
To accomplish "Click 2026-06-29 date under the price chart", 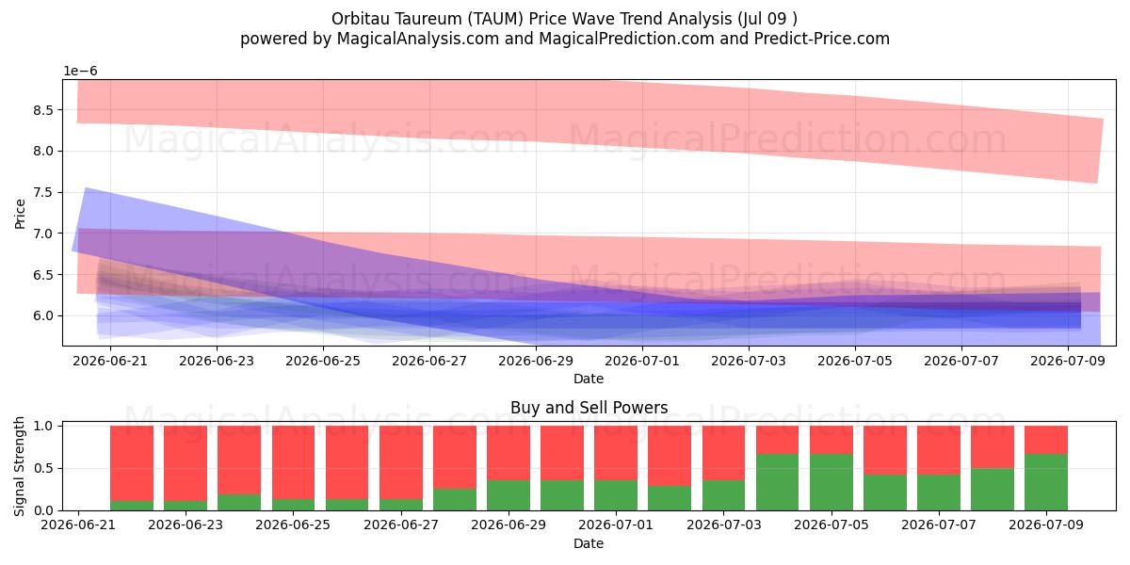I will click(536, 360).
